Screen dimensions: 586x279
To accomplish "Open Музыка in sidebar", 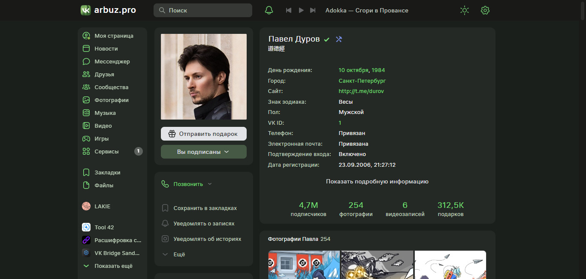I will coord(112,113).
